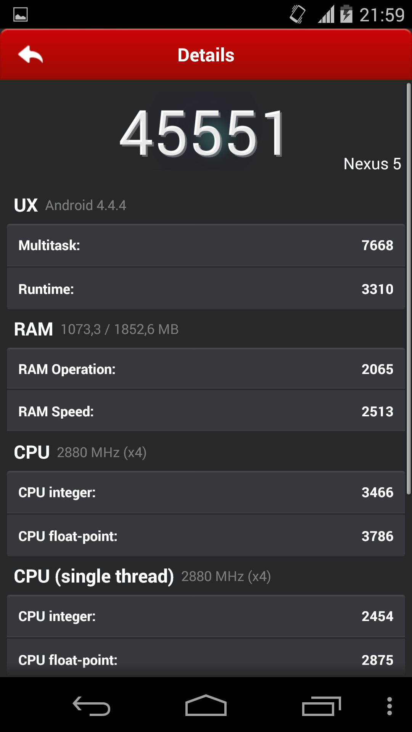Tap single thread CPU integer row 2454

pos(206,616)
